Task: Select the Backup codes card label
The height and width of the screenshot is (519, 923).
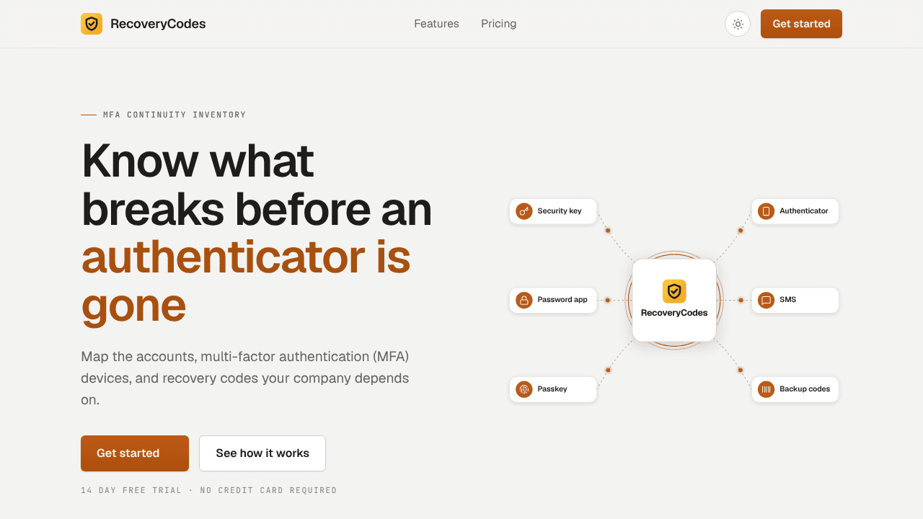Action: tap(805, 389)
